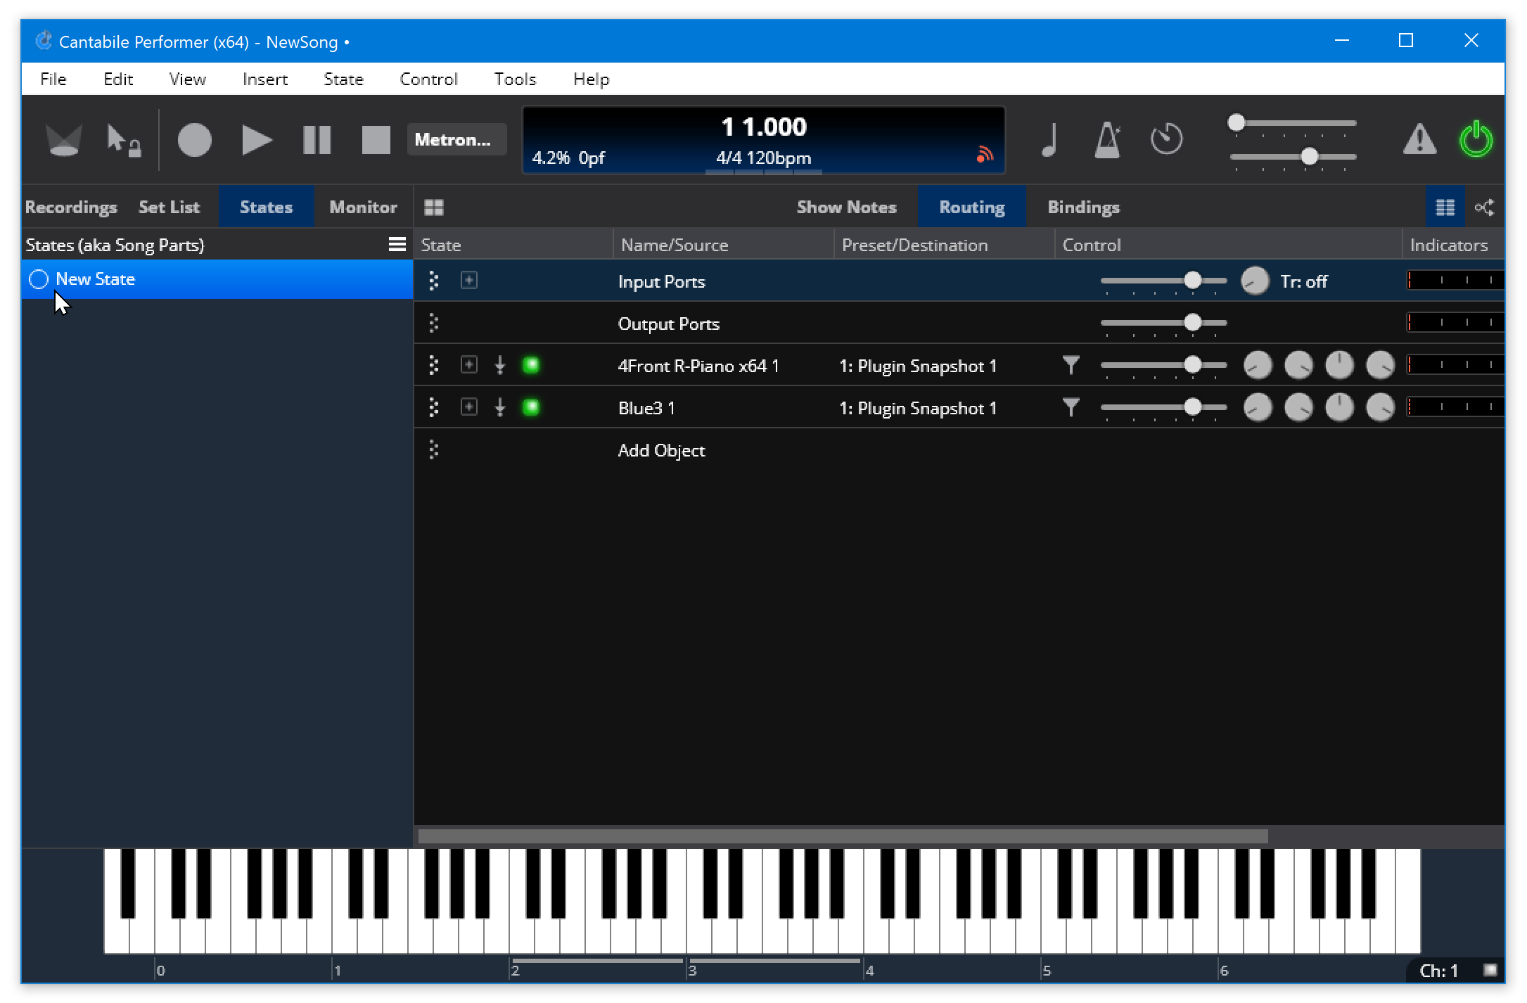Open the States panel hamburger menu
1527x1003 pixels.
pyautogui.click(x=397, y=244)
